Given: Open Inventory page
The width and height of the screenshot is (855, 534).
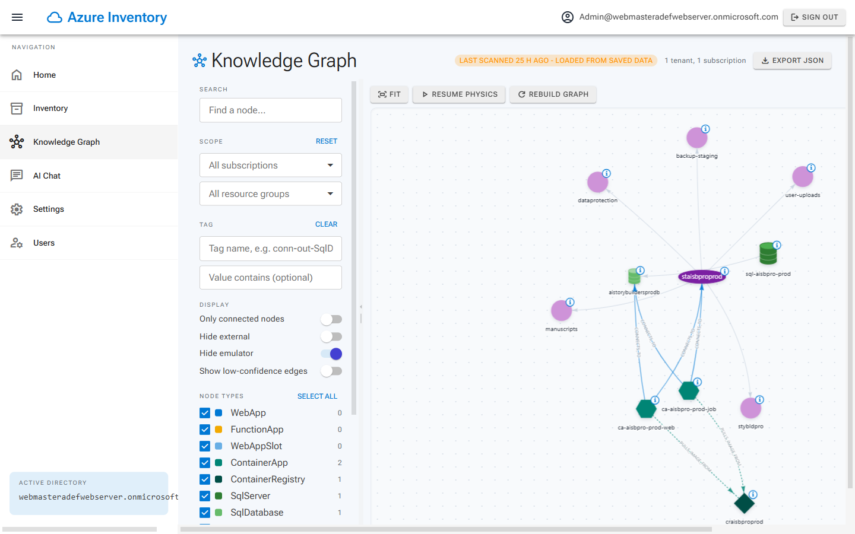Looking at the screenshot, I should 89,108.
